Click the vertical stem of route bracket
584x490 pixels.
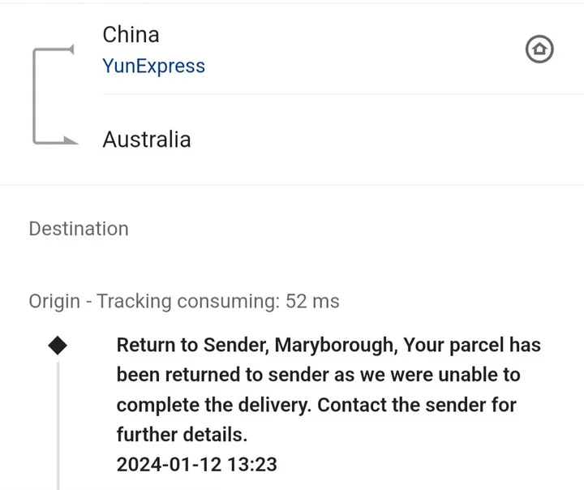[34, 96]
